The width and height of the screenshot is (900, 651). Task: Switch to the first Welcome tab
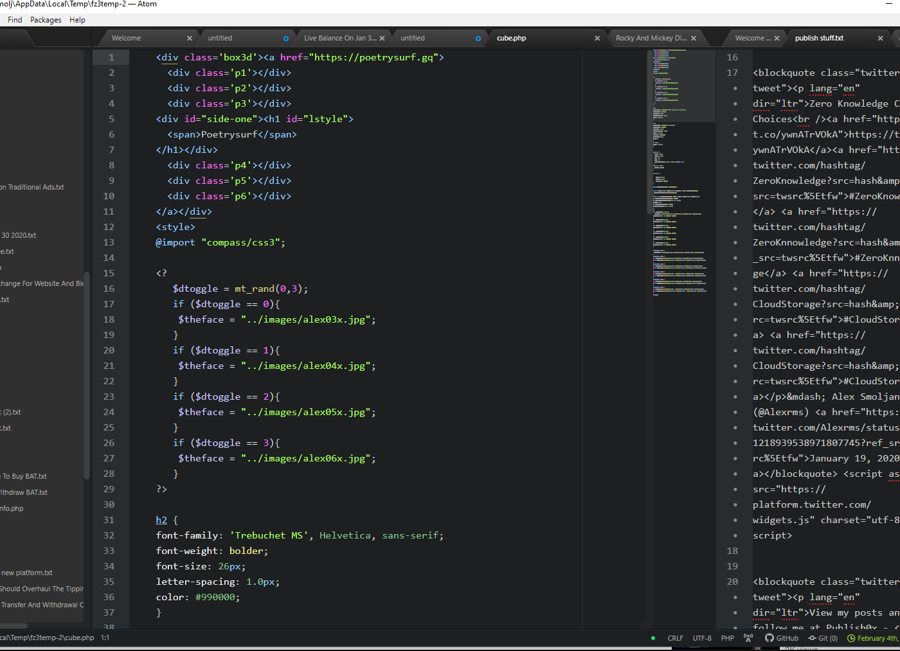127,39
